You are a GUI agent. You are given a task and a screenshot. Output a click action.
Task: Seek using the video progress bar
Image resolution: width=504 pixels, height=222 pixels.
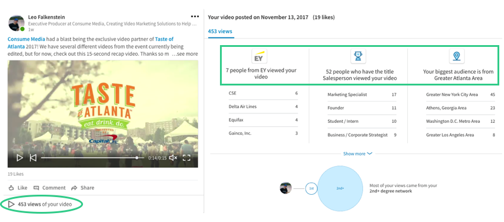pyautogui.click(x=92, y=158)
